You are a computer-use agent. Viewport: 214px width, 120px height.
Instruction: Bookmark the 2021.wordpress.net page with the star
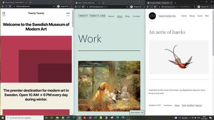(127, 7)
